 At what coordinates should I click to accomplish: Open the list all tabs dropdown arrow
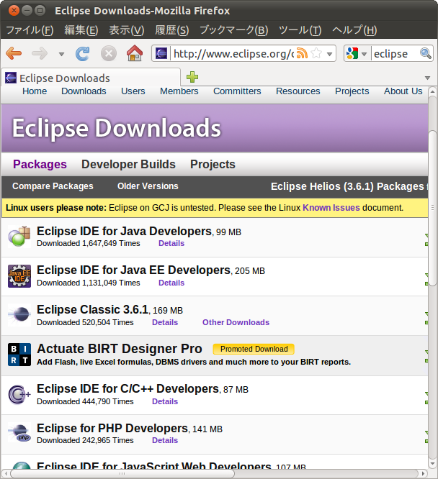click(x=428, y=78)
